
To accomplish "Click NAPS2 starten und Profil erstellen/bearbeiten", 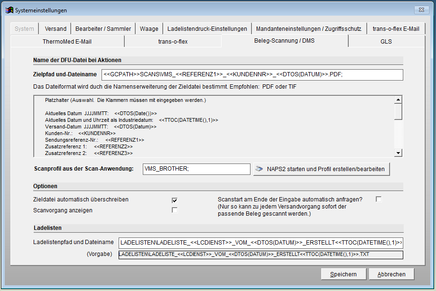I will point(321,169).
